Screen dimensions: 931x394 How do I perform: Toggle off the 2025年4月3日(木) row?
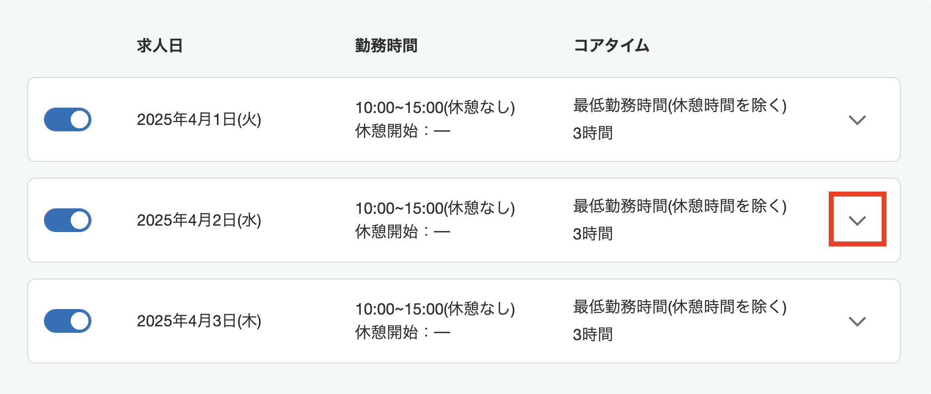(67, 320)
